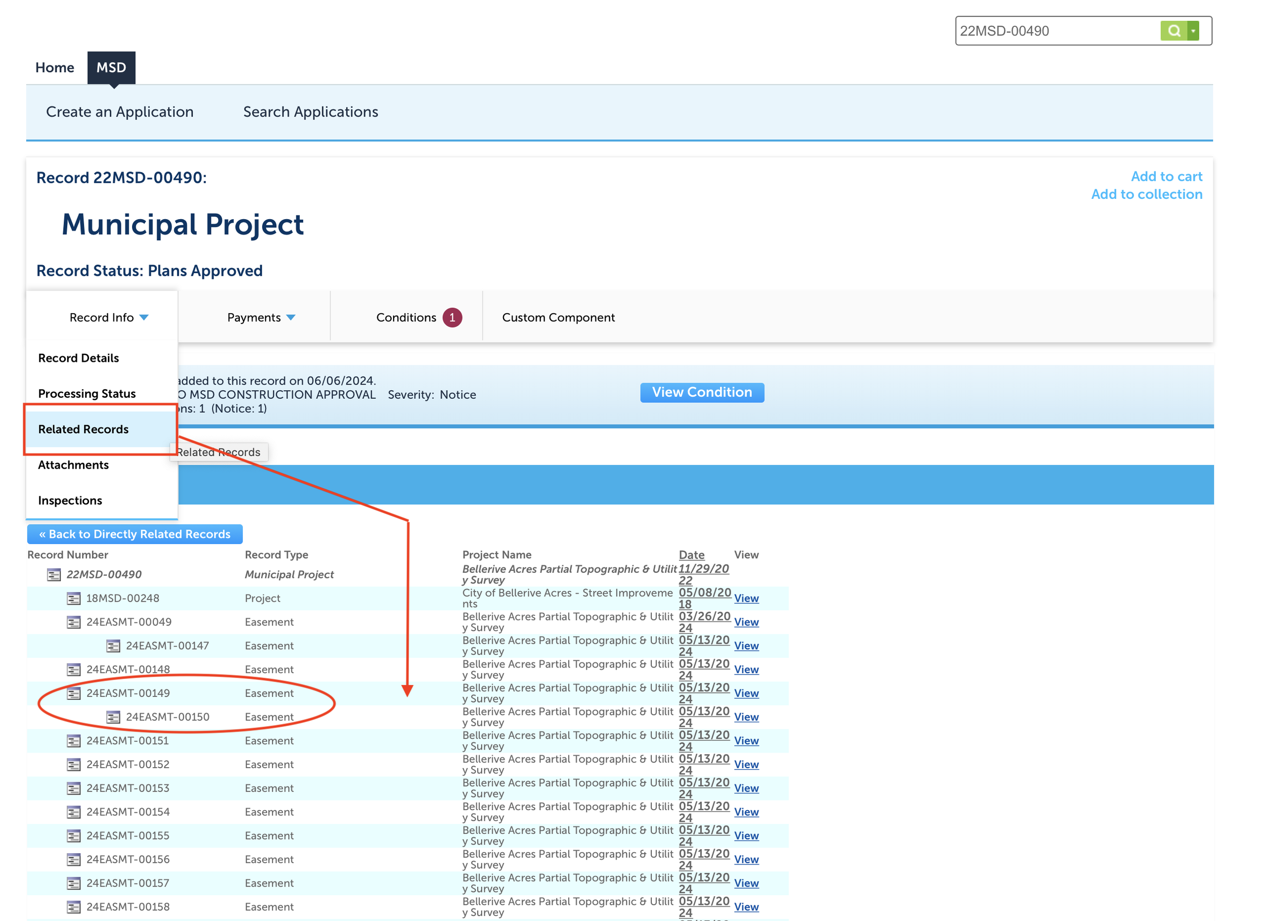Expand the Record Info dropdown menu
1265x921 pixels.
[x=109, y=317]
